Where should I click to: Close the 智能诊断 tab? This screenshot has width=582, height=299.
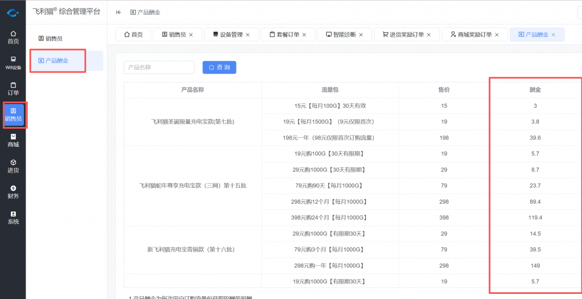tap(360, 35)
